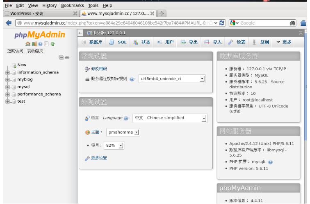This screenshot has height=204, width=310.
Task: Open the SQL tab
Action: pyautogui.click(x=118, y=42)
